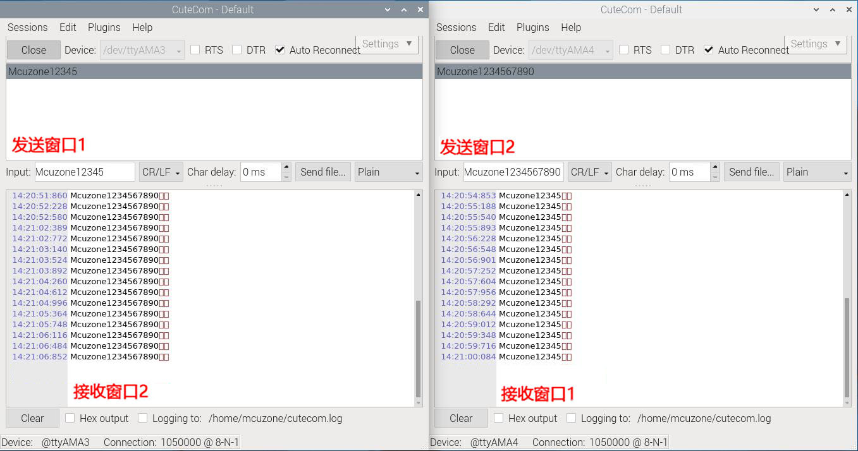This screenshot has width=858, height=451.
Task: Open the /dev/ttyAMA3 device dropdown
Action: pyautogui.click(x=142, y=50)
